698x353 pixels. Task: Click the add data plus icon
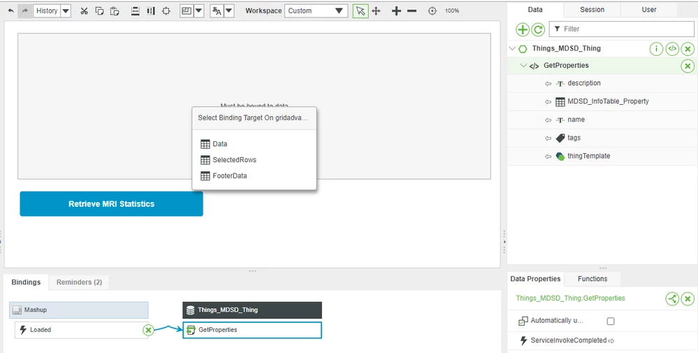click(x=523, y=29)
